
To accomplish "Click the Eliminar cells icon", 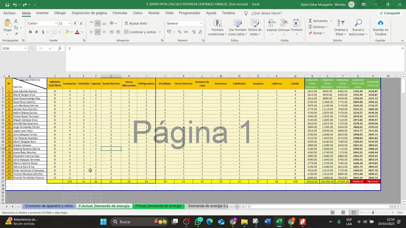I will (x=284, y=23).
